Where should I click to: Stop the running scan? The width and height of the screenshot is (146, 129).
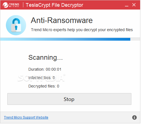[69, 99]
